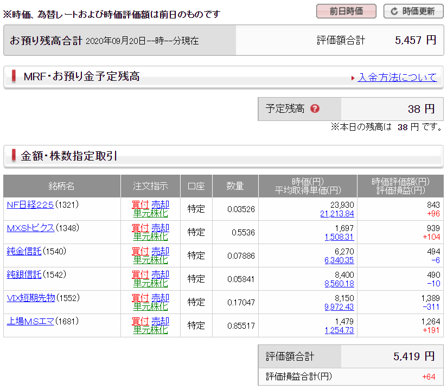Click 買付 for VIX短期先物 row
447x390 pixels.
coord(141,298)
